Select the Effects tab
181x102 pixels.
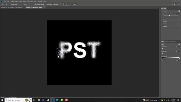(163, 42)
